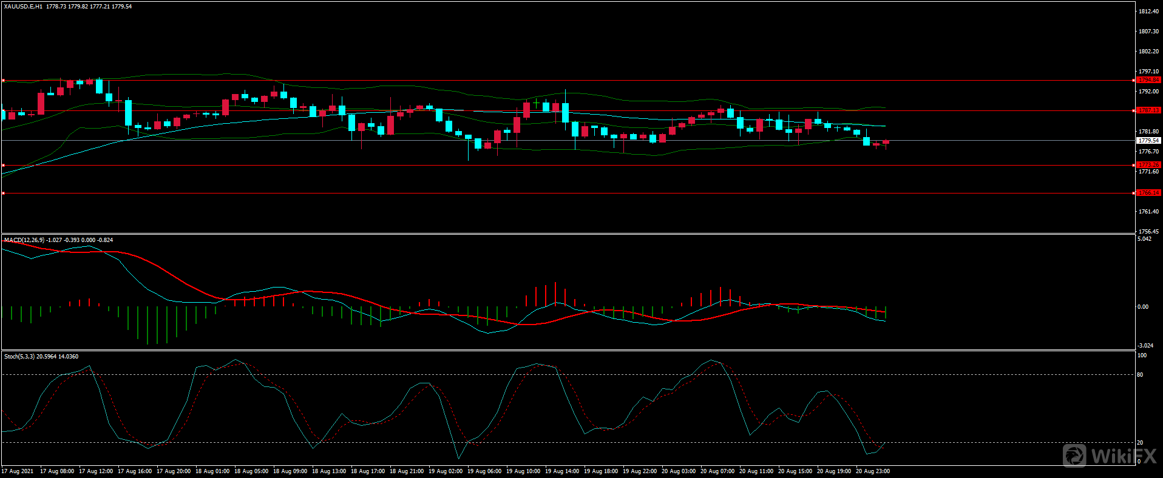This screenshot has height=478, width=1163.
Task: Click the current price label 1779.54
Action: [x=1148, y=141]
